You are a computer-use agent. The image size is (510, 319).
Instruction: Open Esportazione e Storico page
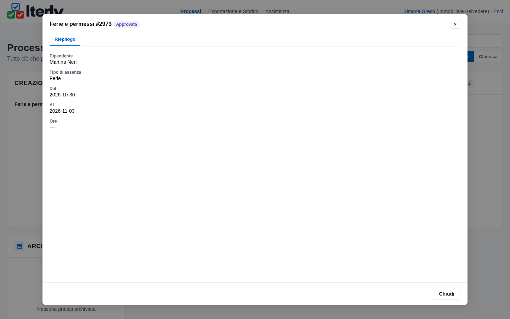233,11
